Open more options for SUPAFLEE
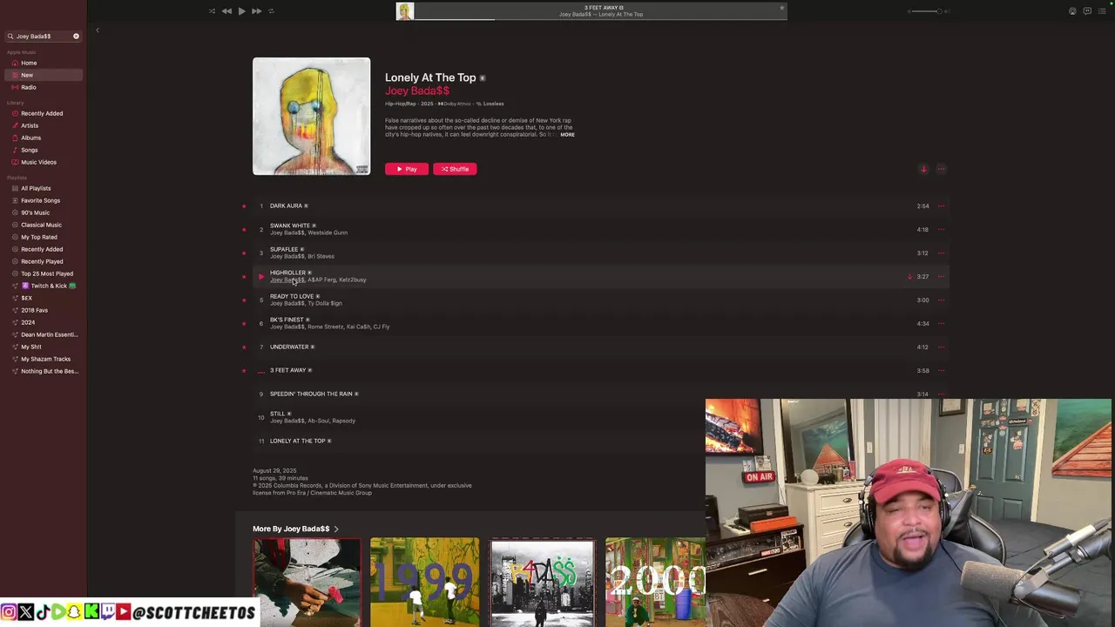Image resolution: width=1115 pixels, height=627 pixels. pyautogui.click(x=941, y=253)
